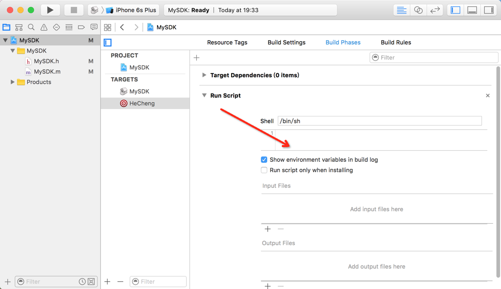Switch to the Build Settings tab
The width and height of the screenshot is (501, 289).
point(287,42)
